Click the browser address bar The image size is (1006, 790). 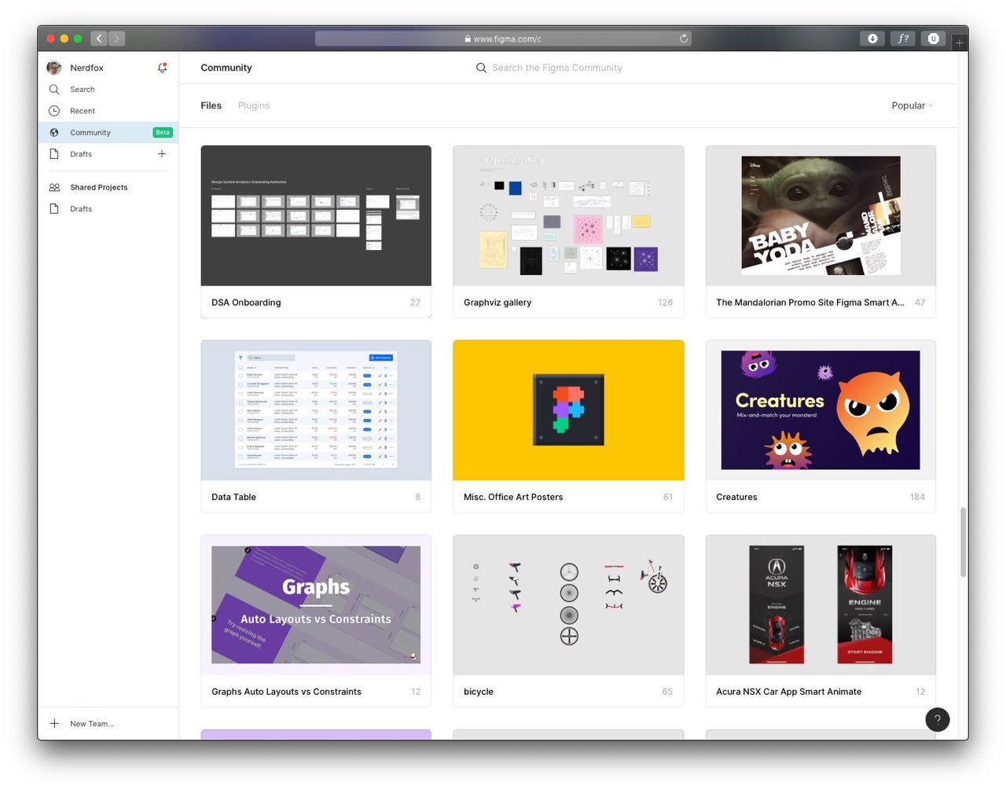(x=503, y=39)
